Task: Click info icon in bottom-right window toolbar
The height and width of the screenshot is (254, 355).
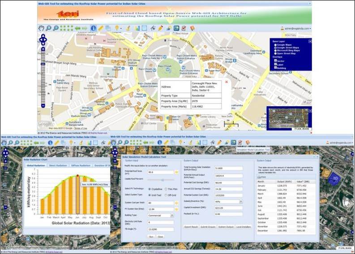Action: click(x=160, y=142)
